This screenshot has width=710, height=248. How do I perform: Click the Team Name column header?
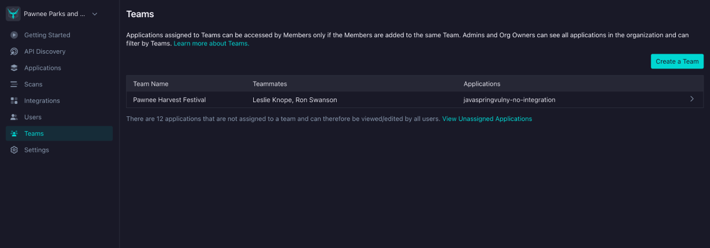click(x=151, y=84)
